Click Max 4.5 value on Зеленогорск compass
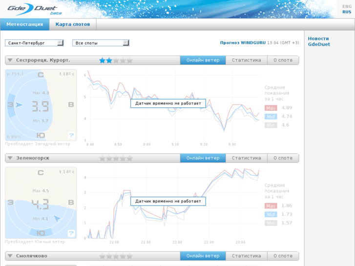355x266 pixels. pyautogui.click(x=41, y=191)
